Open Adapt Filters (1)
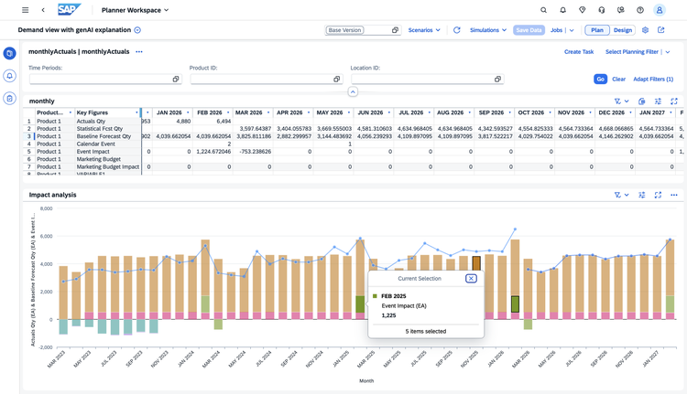This screenshot has width=687, height=394. (x=653, y=80)
